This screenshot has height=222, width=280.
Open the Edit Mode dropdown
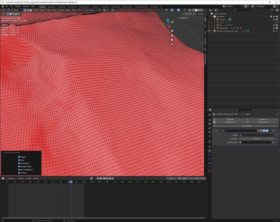(16, 10)
